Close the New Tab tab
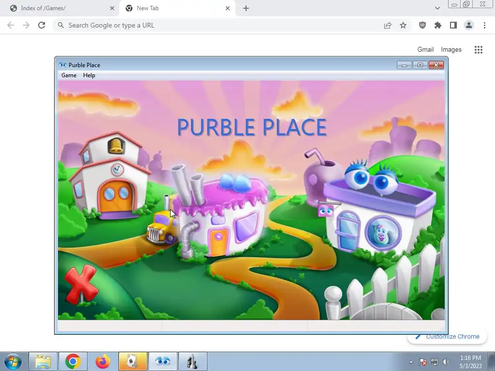 [228, 8]
